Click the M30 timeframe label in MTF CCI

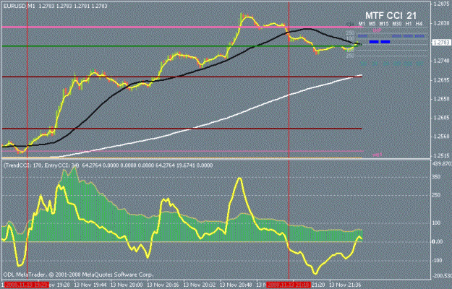point(397,24)
